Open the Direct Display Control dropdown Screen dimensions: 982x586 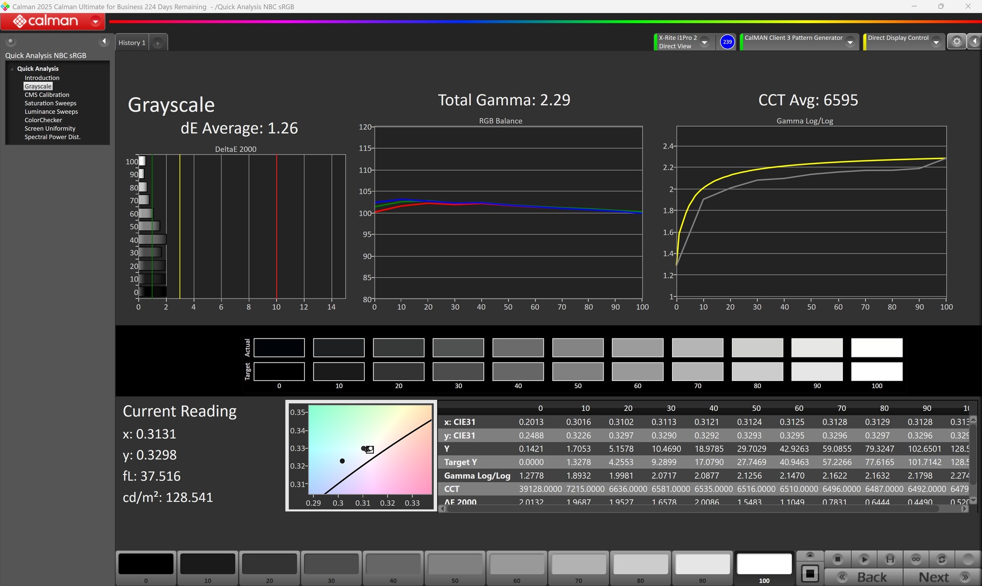(936, 42)
